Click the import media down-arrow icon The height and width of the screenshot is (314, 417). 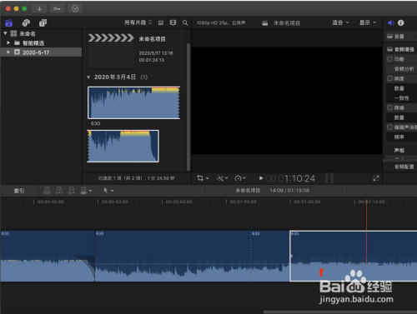pos(39,8)
